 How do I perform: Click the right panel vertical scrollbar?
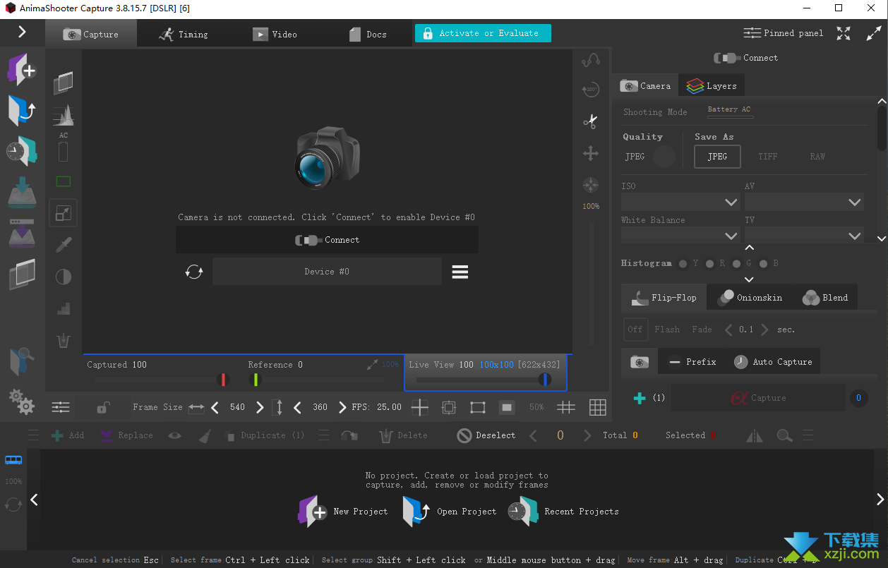pos(882,127)
